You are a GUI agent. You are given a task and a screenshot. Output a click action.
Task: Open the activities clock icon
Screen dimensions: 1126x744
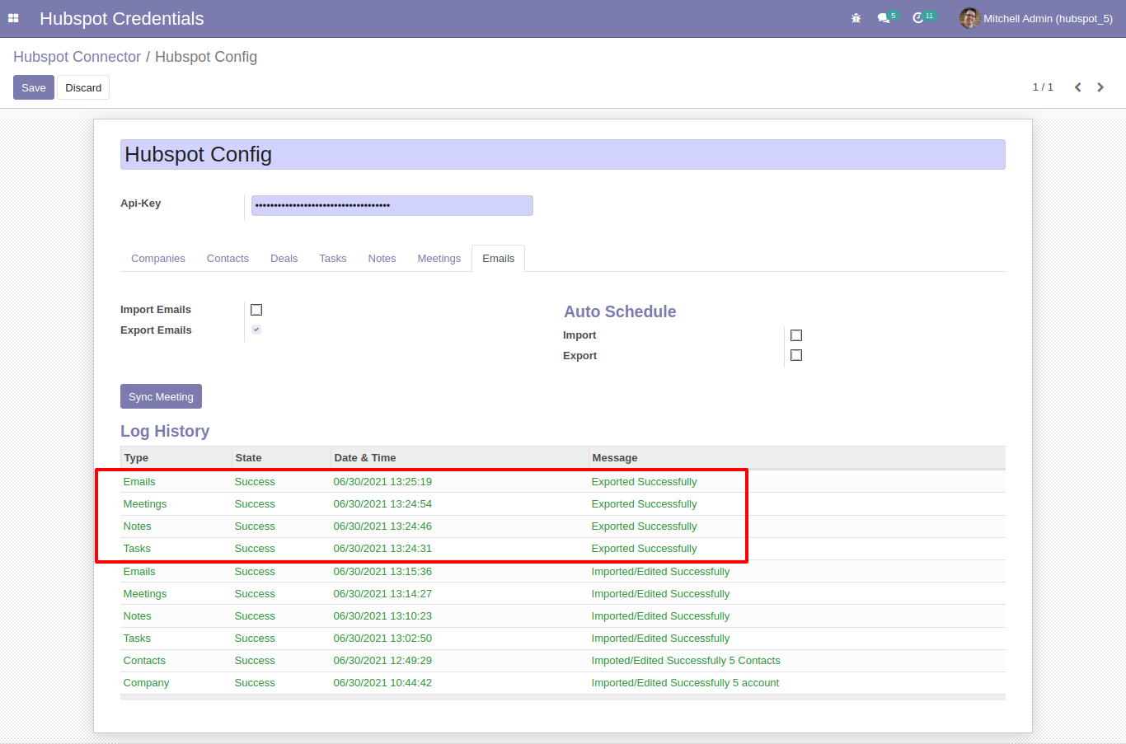917,18
